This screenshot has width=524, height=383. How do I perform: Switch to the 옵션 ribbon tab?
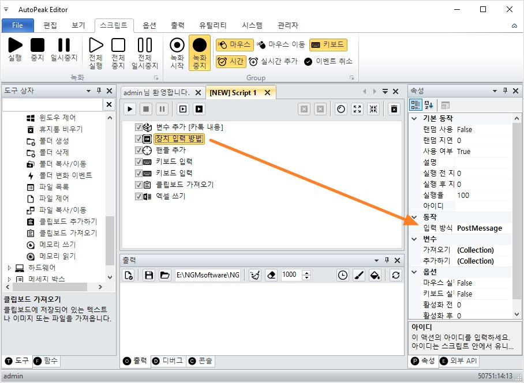pyautogui.click(x=149, y=25)
